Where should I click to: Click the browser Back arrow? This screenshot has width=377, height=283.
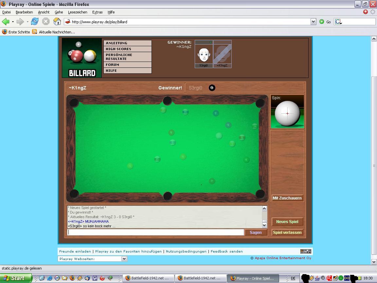6,22
